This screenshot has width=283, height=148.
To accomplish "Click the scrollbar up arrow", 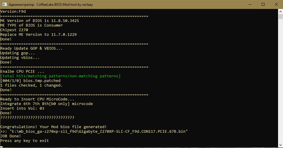I will click(280, 11).
